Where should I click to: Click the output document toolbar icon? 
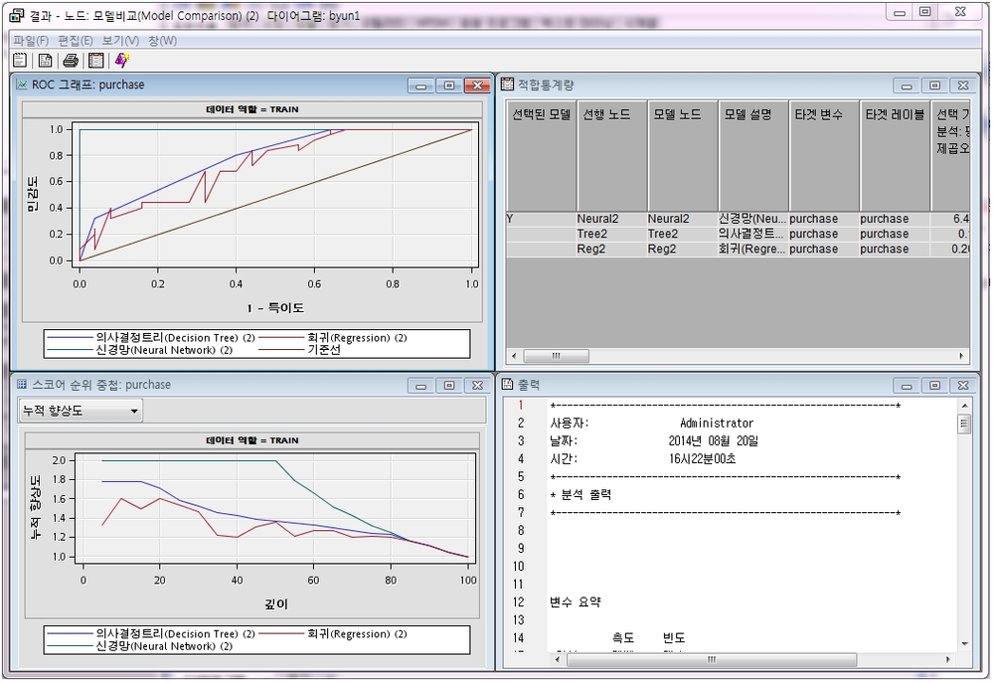[45, 61]
